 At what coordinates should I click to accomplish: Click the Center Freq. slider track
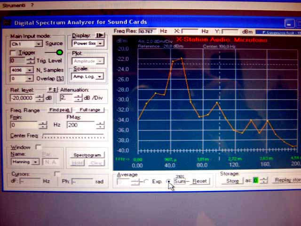(73, 137)
